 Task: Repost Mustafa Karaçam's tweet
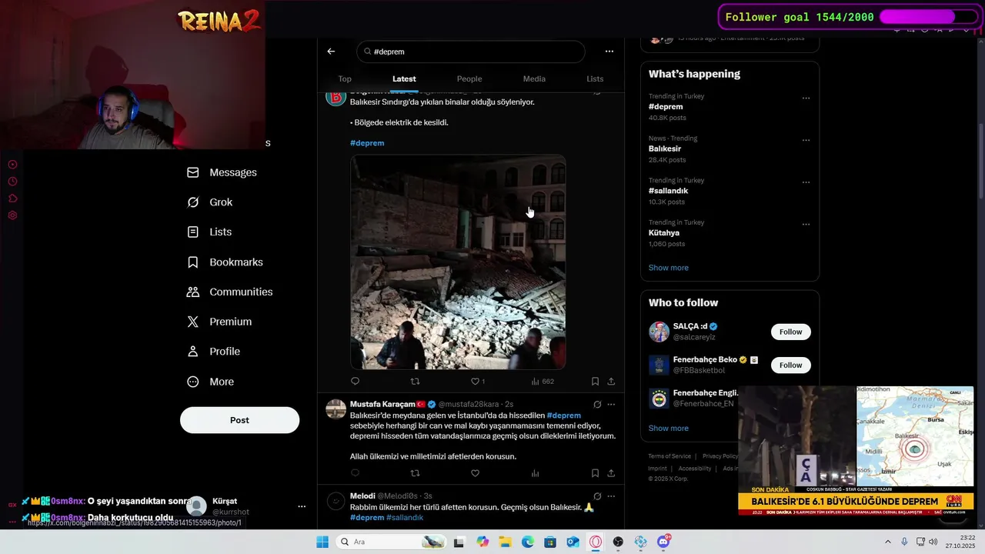click(x=415, y=473)
